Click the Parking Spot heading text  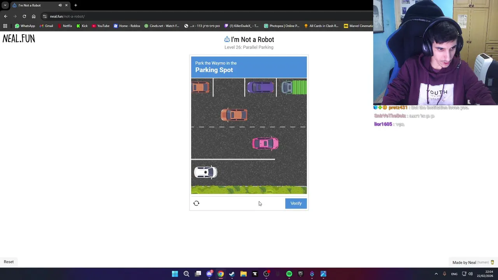pyautogui.click(x=214, y=70)
